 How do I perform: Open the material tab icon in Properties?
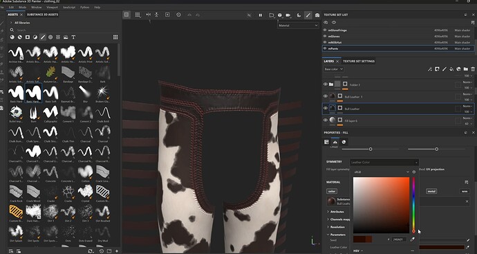tap(344, 142)
